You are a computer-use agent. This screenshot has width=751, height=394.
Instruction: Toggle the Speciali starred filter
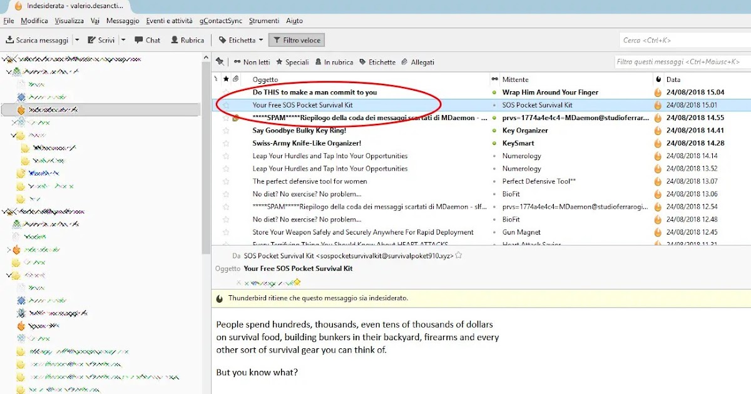[293, 62]
